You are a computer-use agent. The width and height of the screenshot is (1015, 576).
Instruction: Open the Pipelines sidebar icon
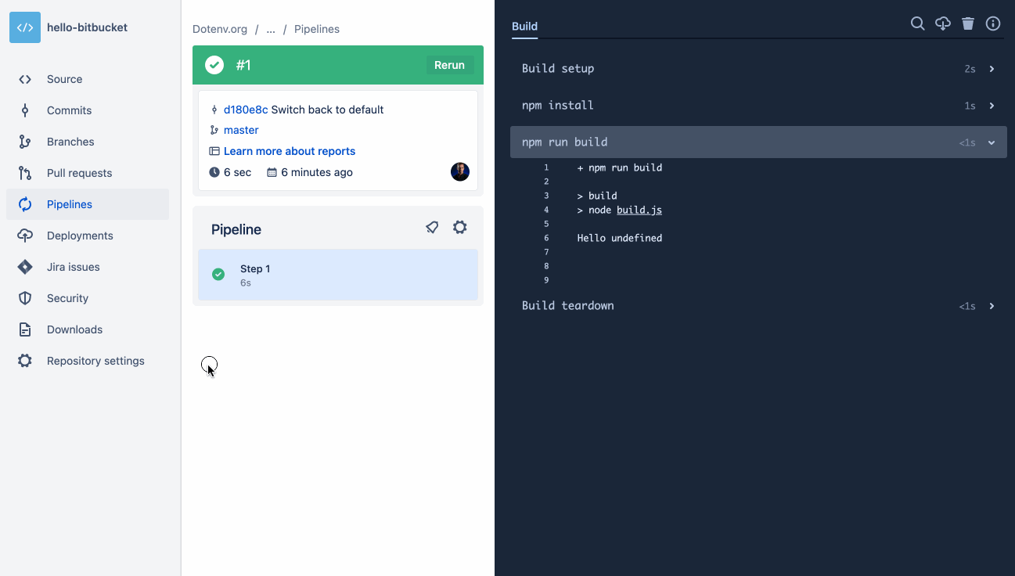pyautogui.click(x=24, y=204)
